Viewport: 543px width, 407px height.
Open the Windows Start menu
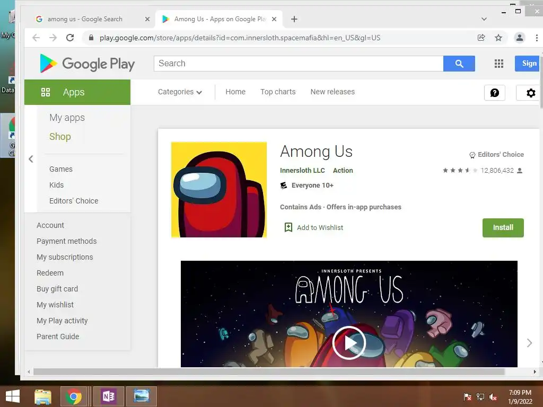click(13, 396)
